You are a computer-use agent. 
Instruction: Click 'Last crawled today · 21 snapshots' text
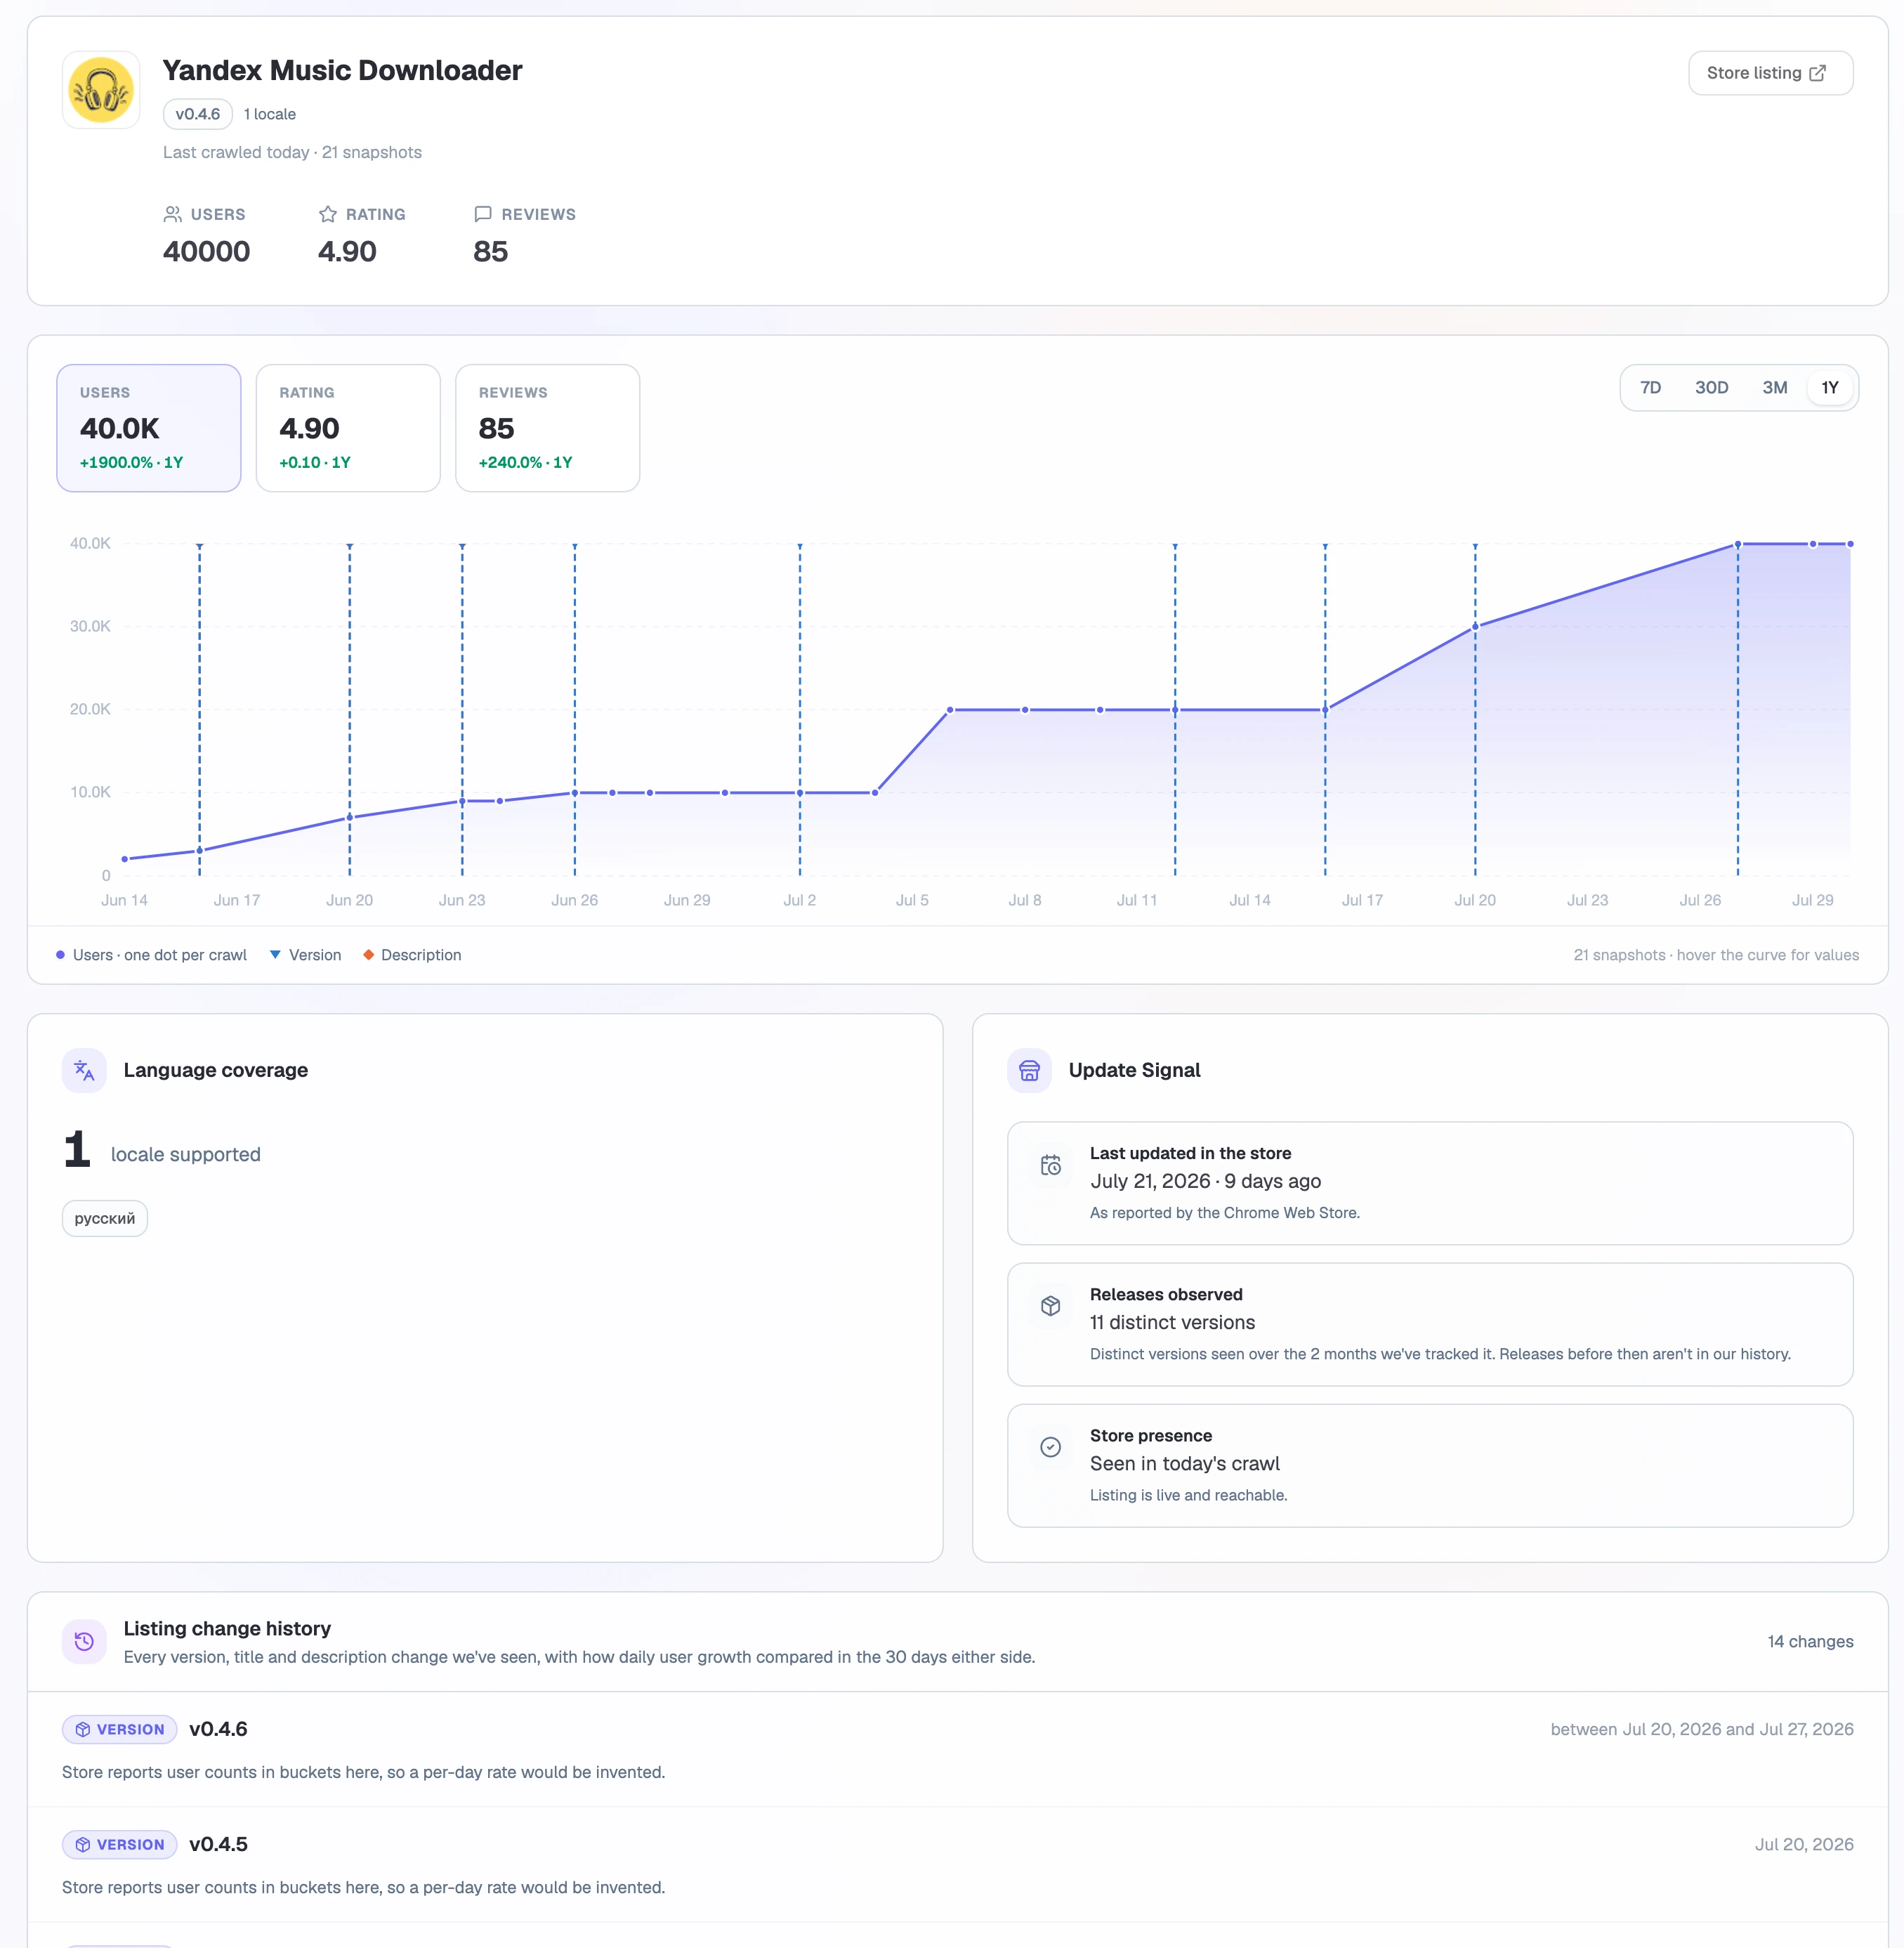pyautogui.click(x=292, y=152)
